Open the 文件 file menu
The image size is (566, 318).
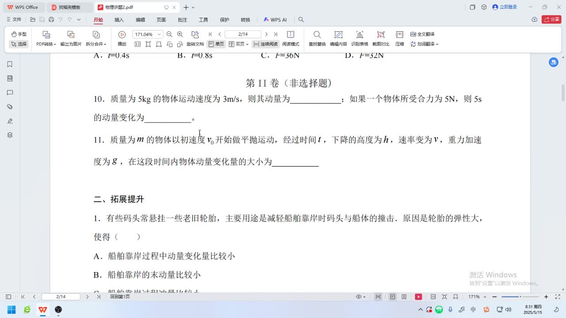[14, 19]
